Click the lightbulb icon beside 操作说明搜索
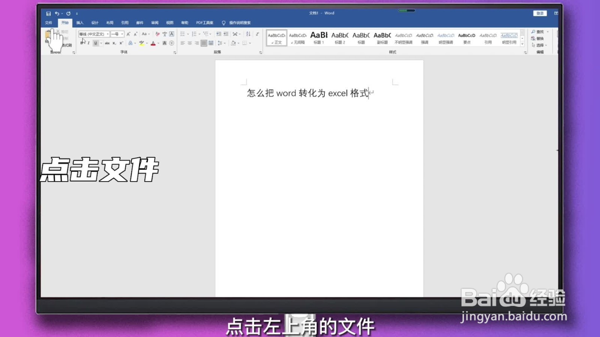 (x=223, y=23)
